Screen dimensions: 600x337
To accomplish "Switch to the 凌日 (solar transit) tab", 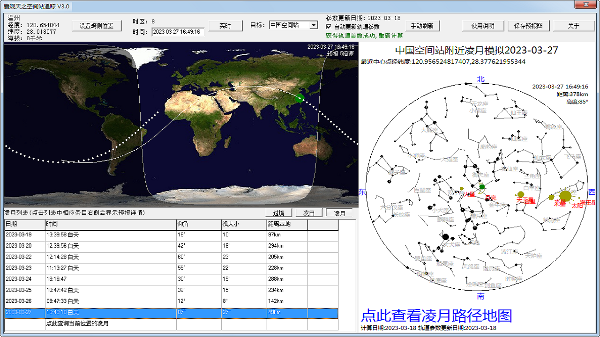I will click(x=309, y=212).
